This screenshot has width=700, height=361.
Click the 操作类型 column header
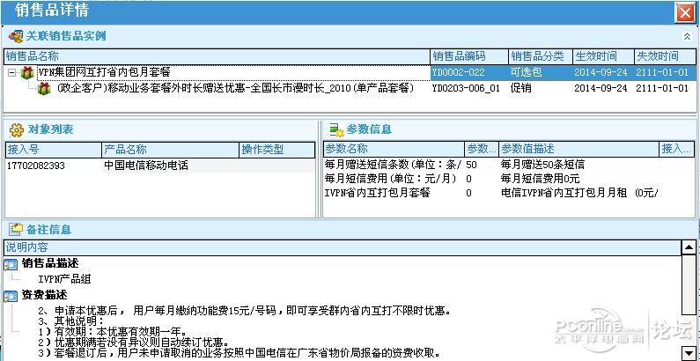click(277, 150)
